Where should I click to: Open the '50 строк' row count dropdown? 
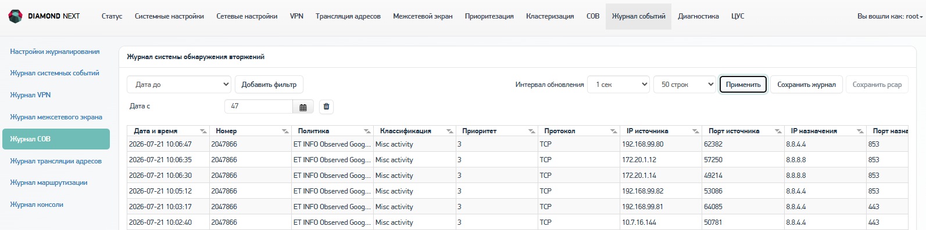[685, 85]
